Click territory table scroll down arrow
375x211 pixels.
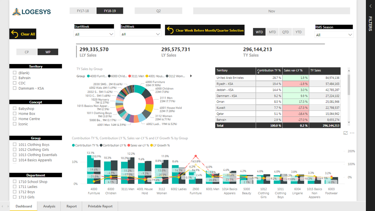pos(349,122)
